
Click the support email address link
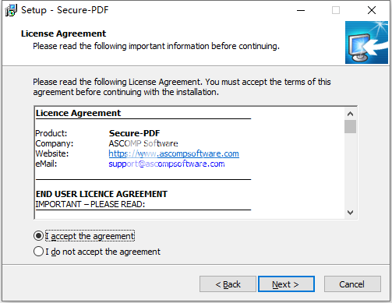pyautogui.click(x=167, y=164)
